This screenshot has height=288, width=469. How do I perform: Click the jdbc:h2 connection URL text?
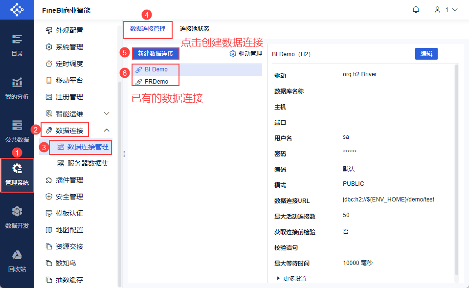pos(388,199)
